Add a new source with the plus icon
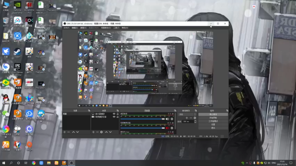This screenshot has width=296, height=166. click(x=93, y=132)
